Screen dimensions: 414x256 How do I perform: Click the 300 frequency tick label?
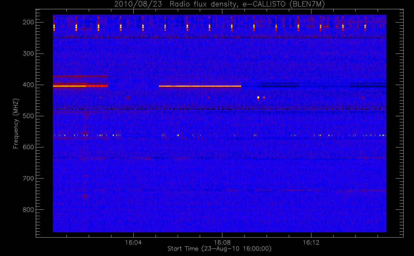tap(28, 54)
